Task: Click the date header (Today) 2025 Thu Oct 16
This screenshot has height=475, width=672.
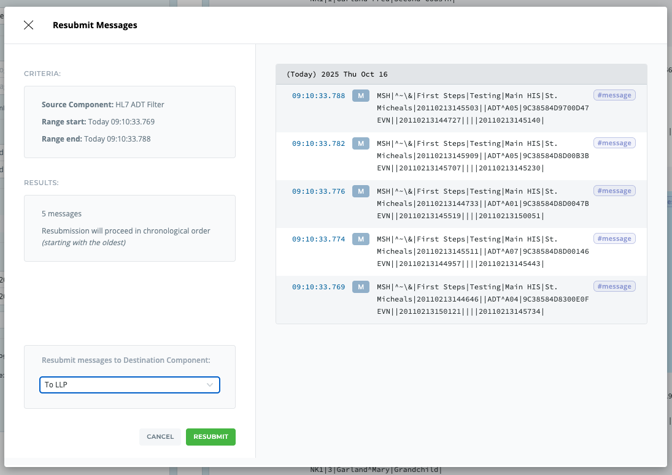Action: tap(337, 74)
